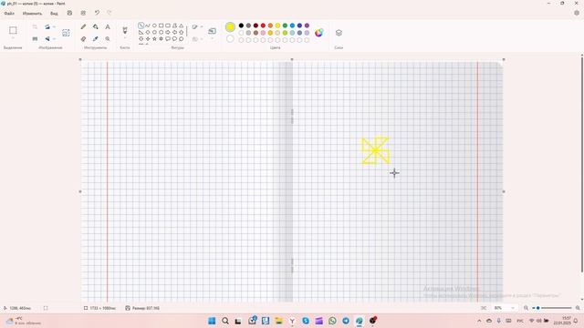
Task: Choose the Line shape
Action: (141, 26)
